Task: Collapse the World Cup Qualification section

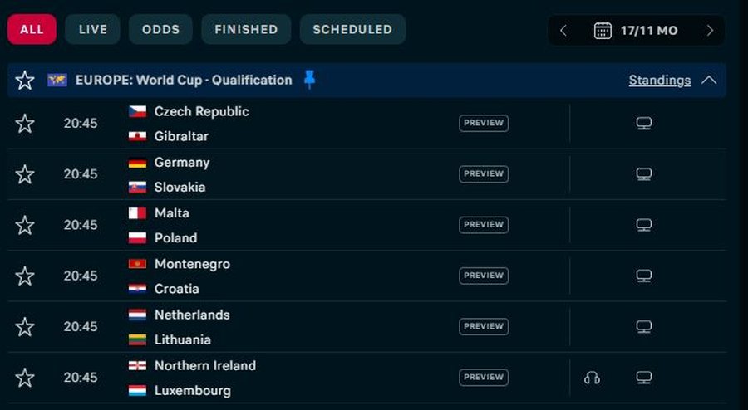Action: pos(709,81)
